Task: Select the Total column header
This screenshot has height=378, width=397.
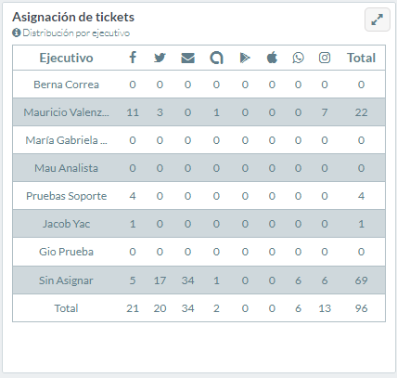Action: click(x=361, y=58)
